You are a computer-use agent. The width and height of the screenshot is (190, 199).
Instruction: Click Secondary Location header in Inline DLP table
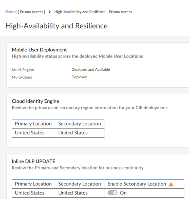80,184
